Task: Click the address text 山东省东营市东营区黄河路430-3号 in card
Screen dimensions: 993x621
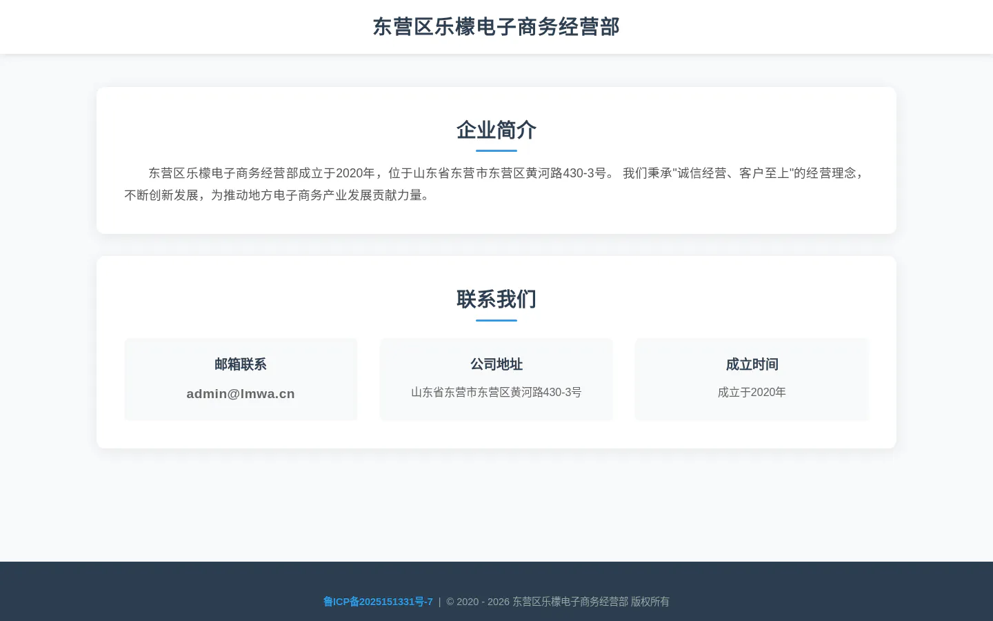Action: [496, 392]
